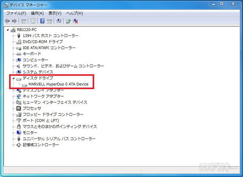Click the Uninstall device red X icon
Screen dimensions: 243x177
(75, 21)
